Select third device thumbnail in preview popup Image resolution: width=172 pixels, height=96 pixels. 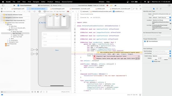(64, 21)
